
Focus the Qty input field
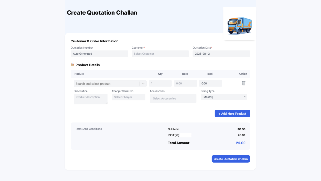pyautogui.click(x=160, y=83)
